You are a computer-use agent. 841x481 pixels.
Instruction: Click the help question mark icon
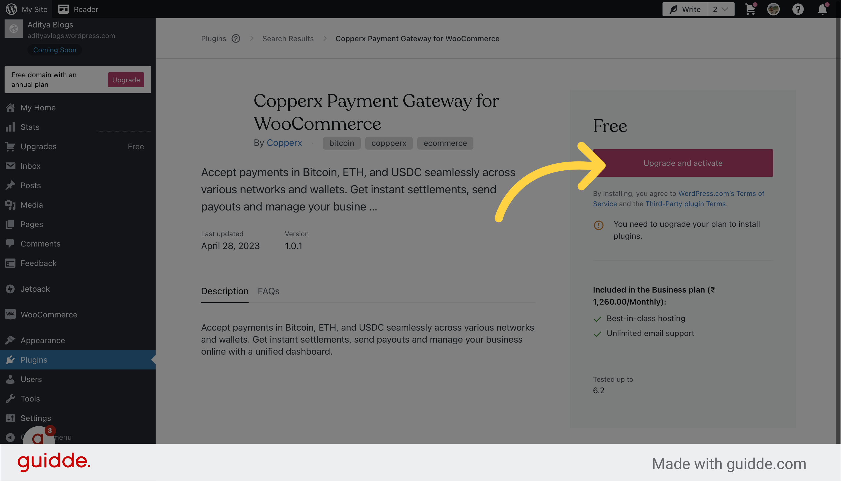pos(798,9)
